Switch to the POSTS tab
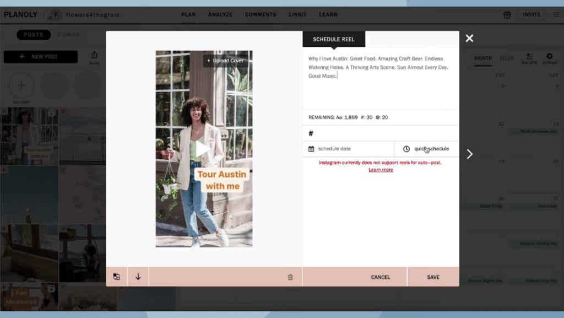 (34, 35)
